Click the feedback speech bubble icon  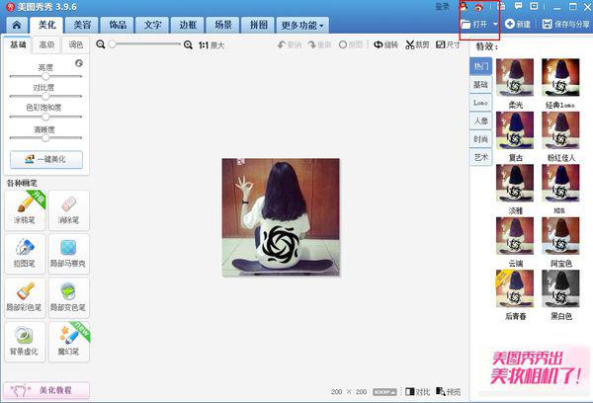click(x=518, y=6)
